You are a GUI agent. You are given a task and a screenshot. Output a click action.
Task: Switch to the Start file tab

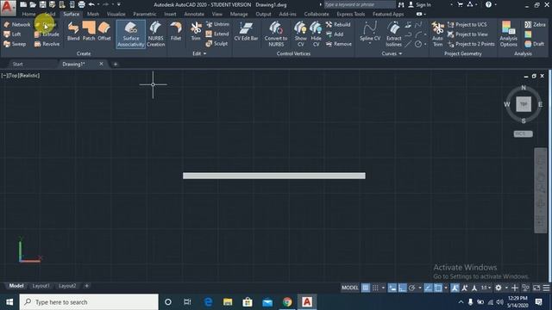17,64
